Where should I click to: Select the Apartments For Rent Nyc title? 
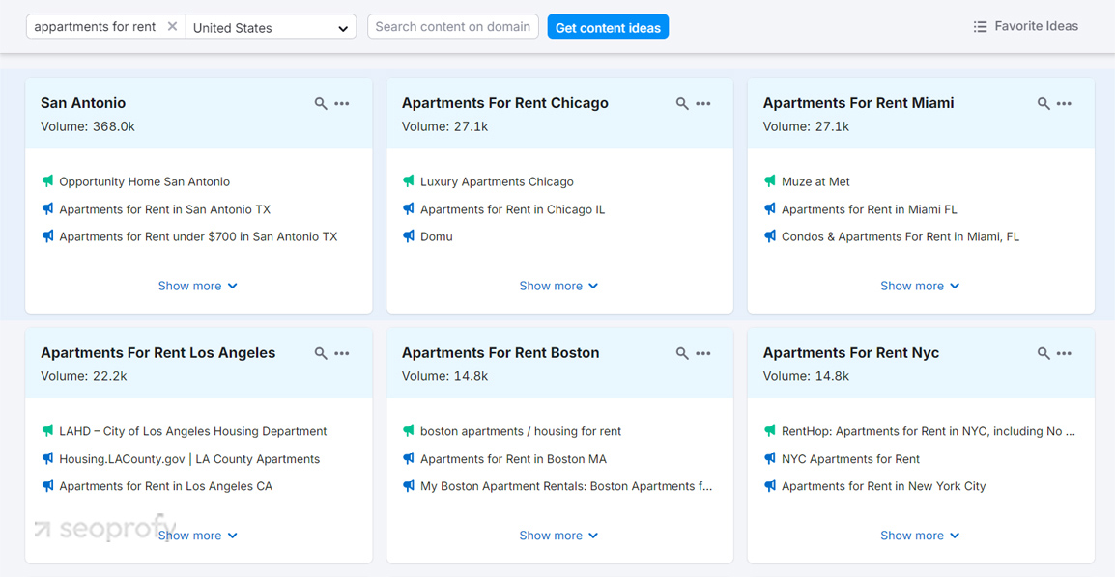tap(851, 353)
